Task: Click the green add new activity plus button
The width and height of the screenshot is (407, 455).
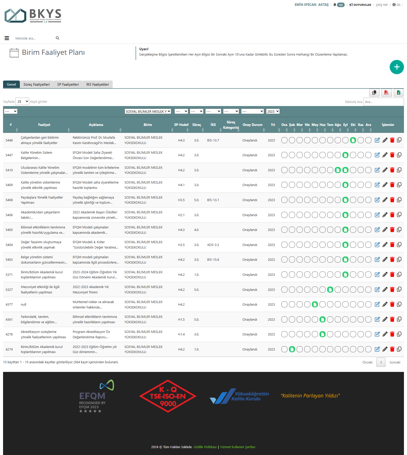Action: click(x=397, y=67)
